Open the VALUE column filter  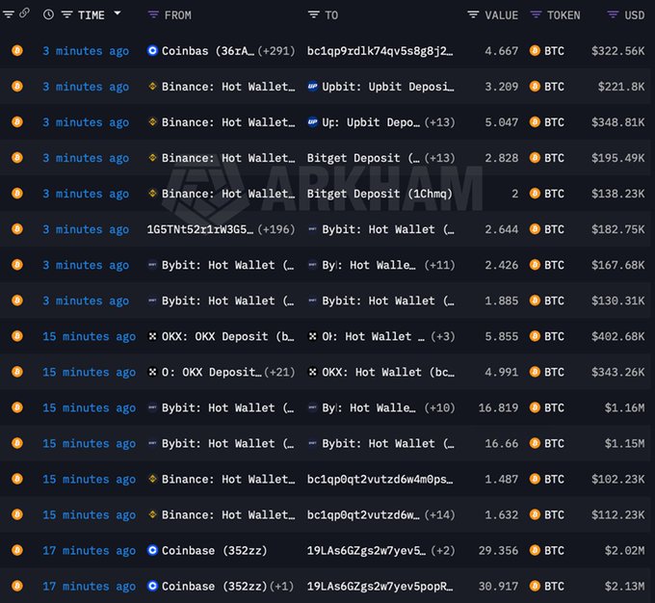473,15
